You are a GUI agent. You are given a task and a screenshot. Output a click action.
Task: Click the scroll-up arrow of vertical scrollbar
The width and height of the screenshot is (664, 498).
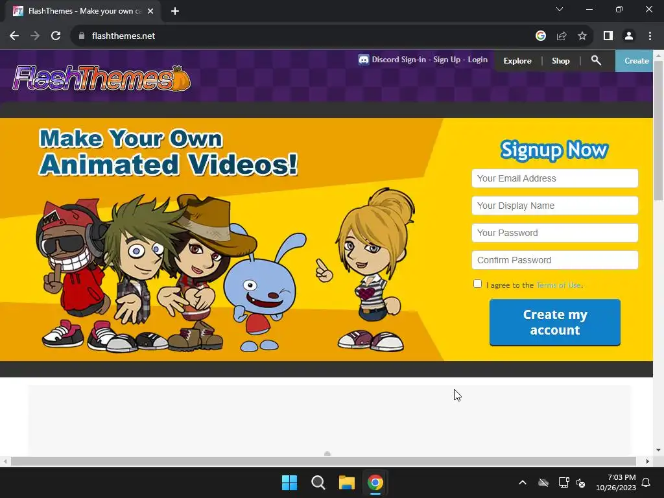coord(659,54)
